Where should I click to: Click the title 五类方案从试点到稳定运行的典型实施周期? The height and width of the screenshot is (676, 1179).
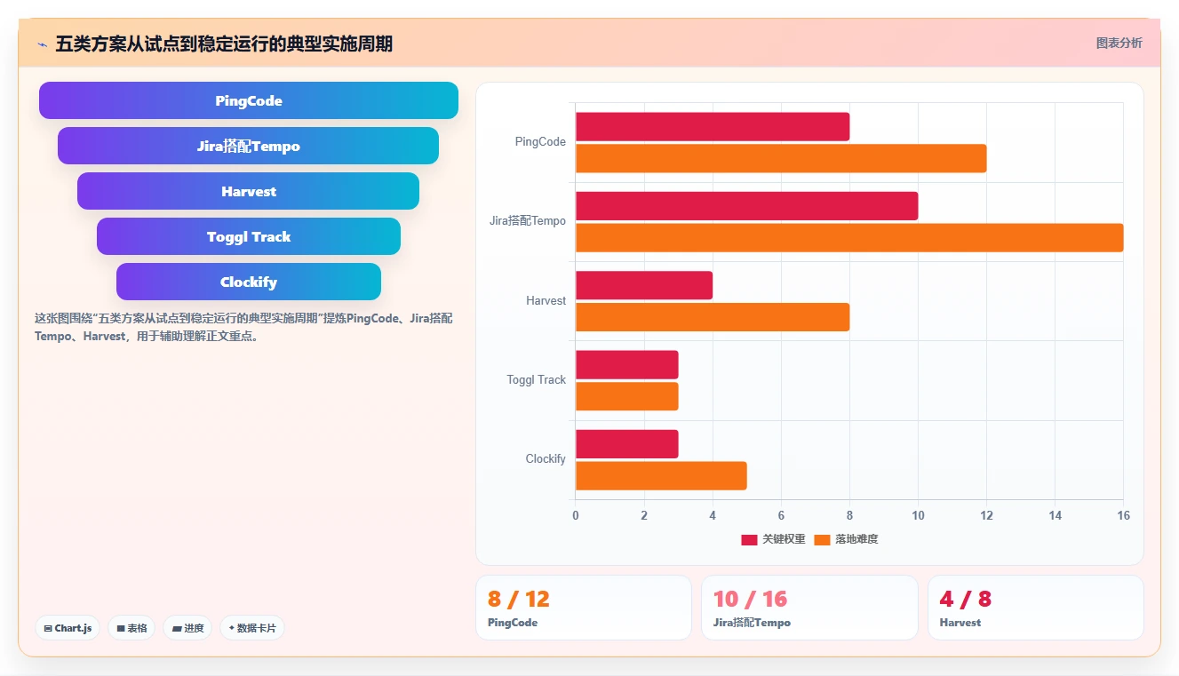(224, 44)
